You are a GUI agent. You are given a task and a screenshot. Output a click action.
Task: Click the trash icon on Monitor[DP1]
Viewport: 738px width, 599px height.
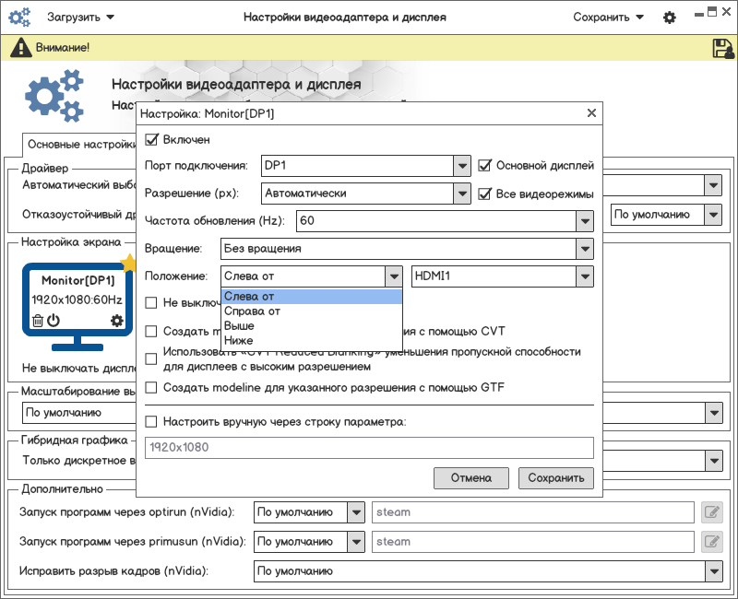[x=37, y=321]
